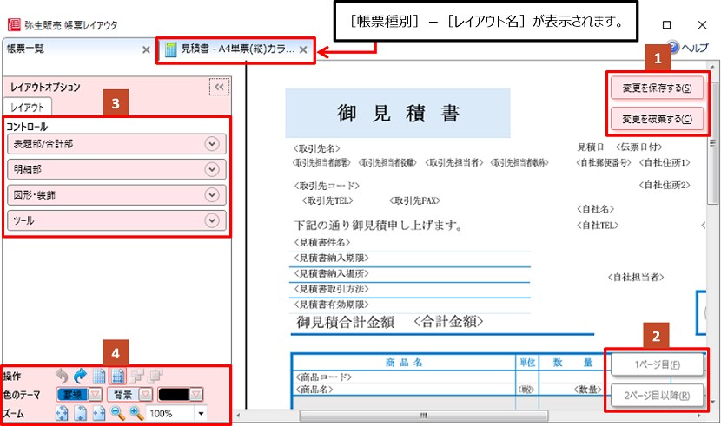
Task: Select the 見積書 - A4単票(縦) tab
Action: (x=230, y=50)
